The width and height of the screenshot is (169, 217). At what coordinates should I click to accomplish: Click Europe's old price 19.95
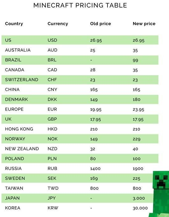tap(96, 110)
